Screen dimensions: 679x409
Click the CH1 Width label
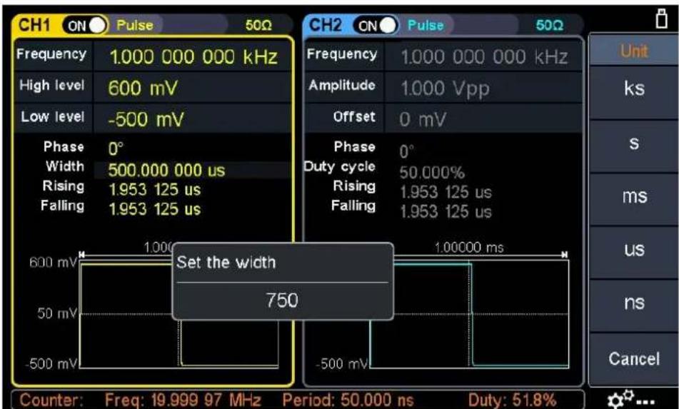click(65, 166)
